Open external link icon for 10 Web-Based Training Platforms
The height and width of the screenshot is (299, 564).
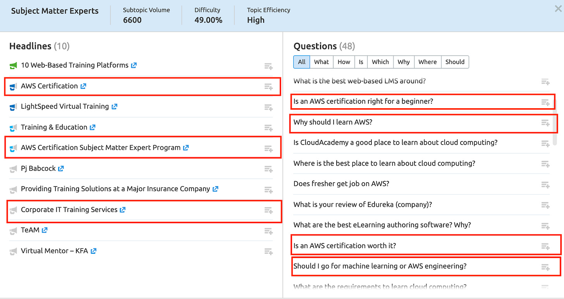pyautogui.click(x=134, y=66)
